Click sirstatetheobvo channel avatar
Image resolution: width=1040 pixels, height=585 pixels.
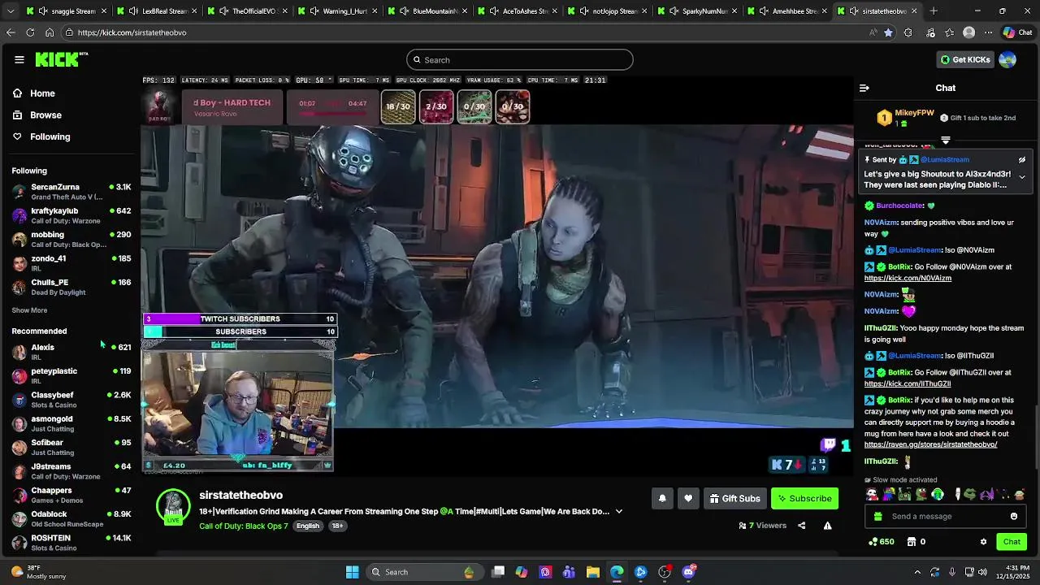[173, 506]
